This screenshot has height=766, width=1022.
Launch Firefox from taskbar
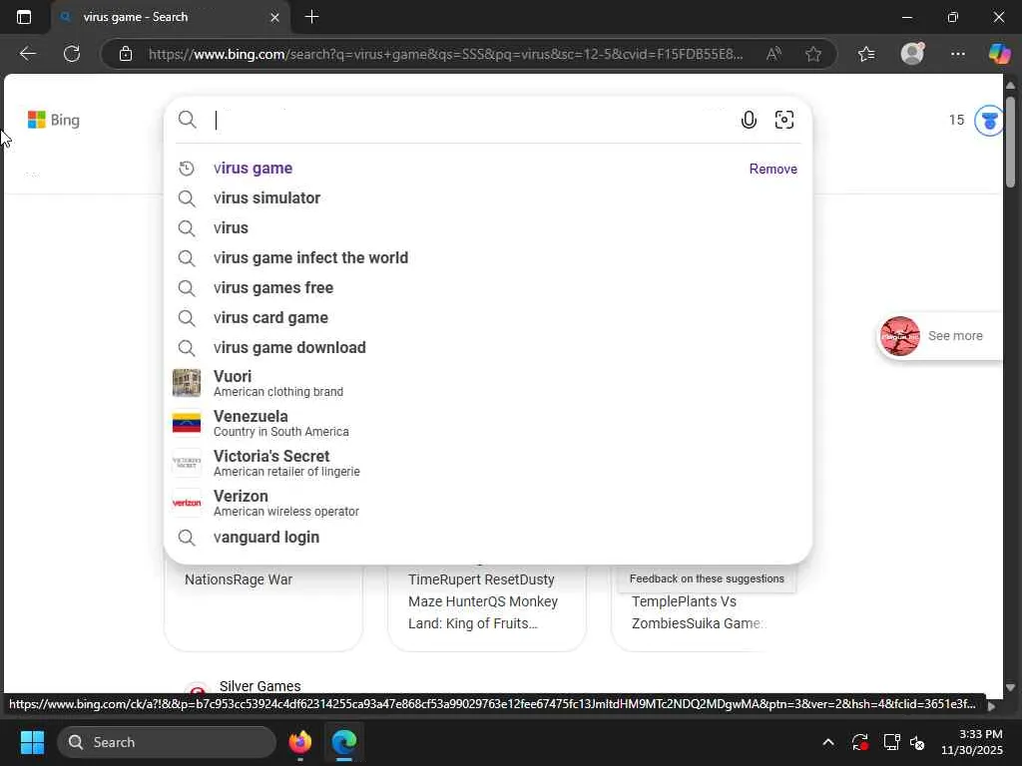299,742
